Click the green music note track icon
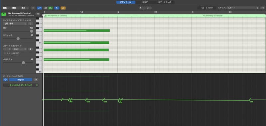 [x=4, y=14]
